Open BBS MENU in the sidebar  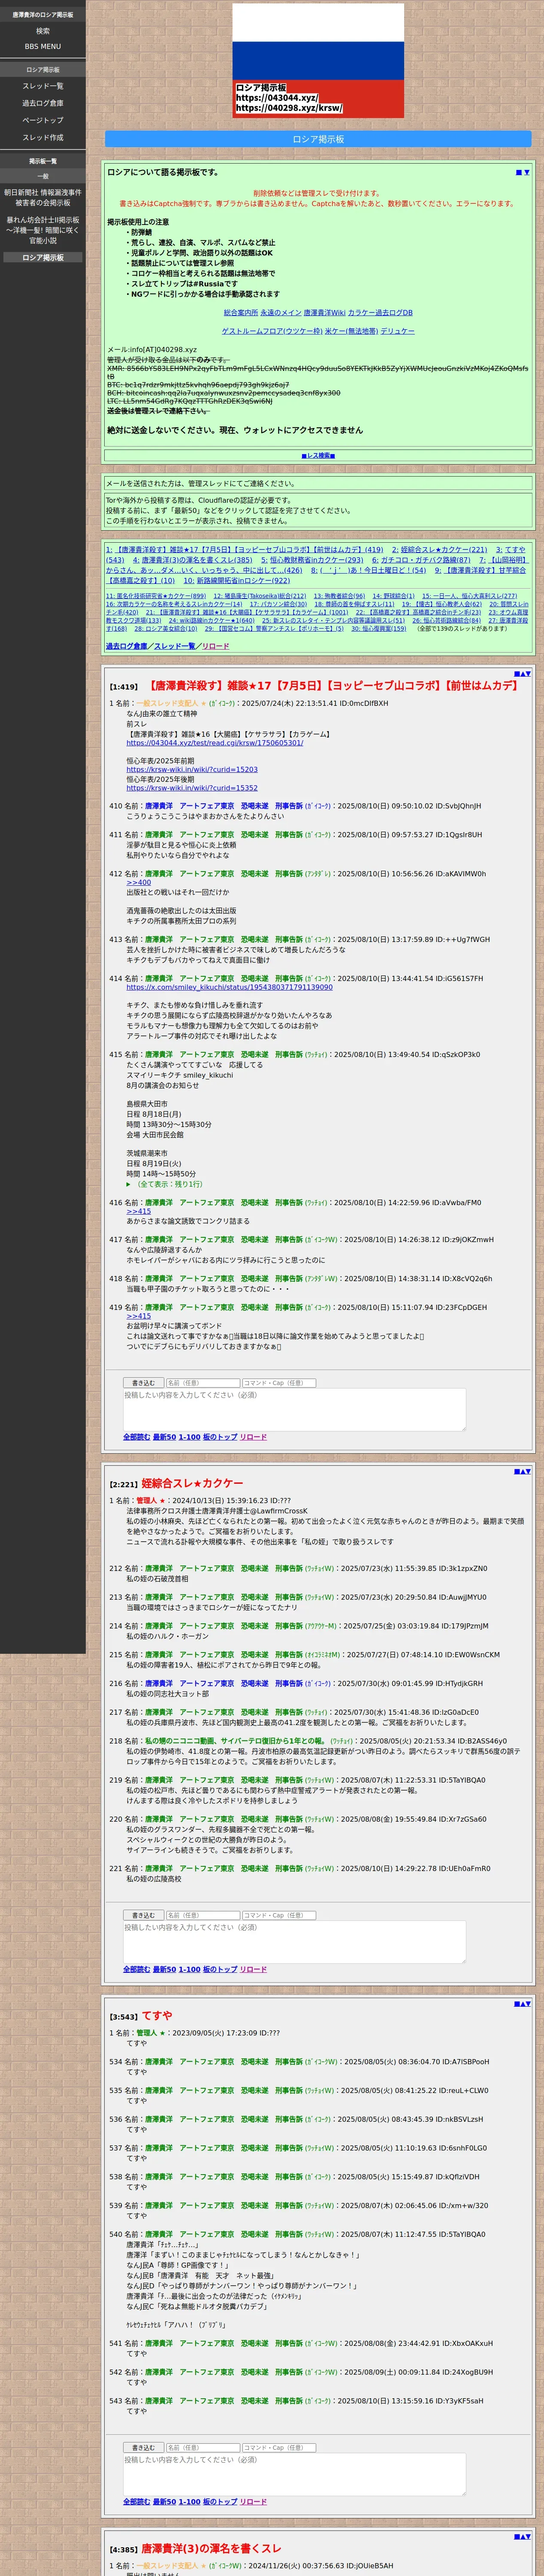click(x=43, y=46)
